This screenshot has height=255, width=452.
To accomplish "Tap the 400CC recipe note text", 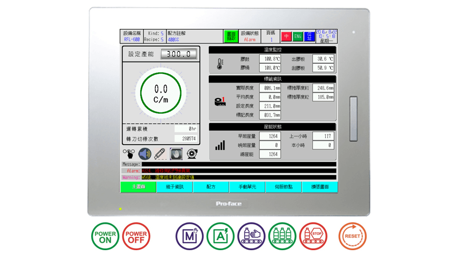I will 173,40.
